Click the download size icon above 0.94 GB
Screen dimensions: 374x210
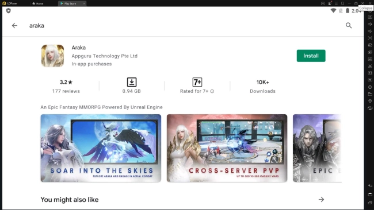click(x=132, y=82)
